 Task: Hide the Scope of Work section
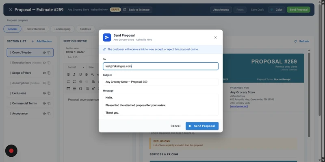(x=44, y=73)
